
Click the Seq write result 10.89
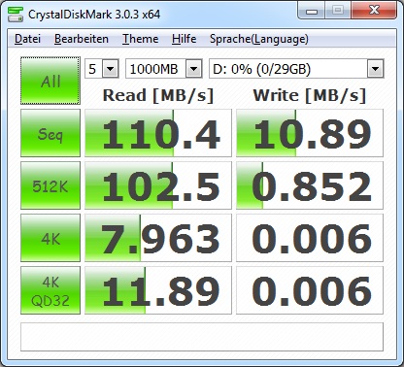coord(310,133)
